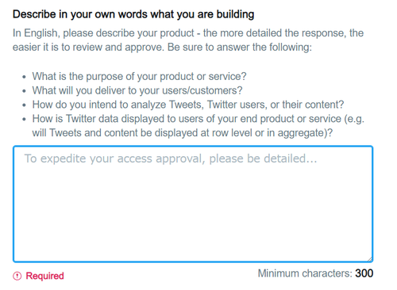The width and height of the screenshot is (397, 290).
Task: Click the heading 'Describe in your own words'
Action: point(133,14)
